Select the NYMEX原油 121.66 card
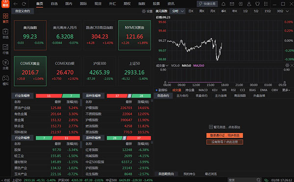 point(134,35)
